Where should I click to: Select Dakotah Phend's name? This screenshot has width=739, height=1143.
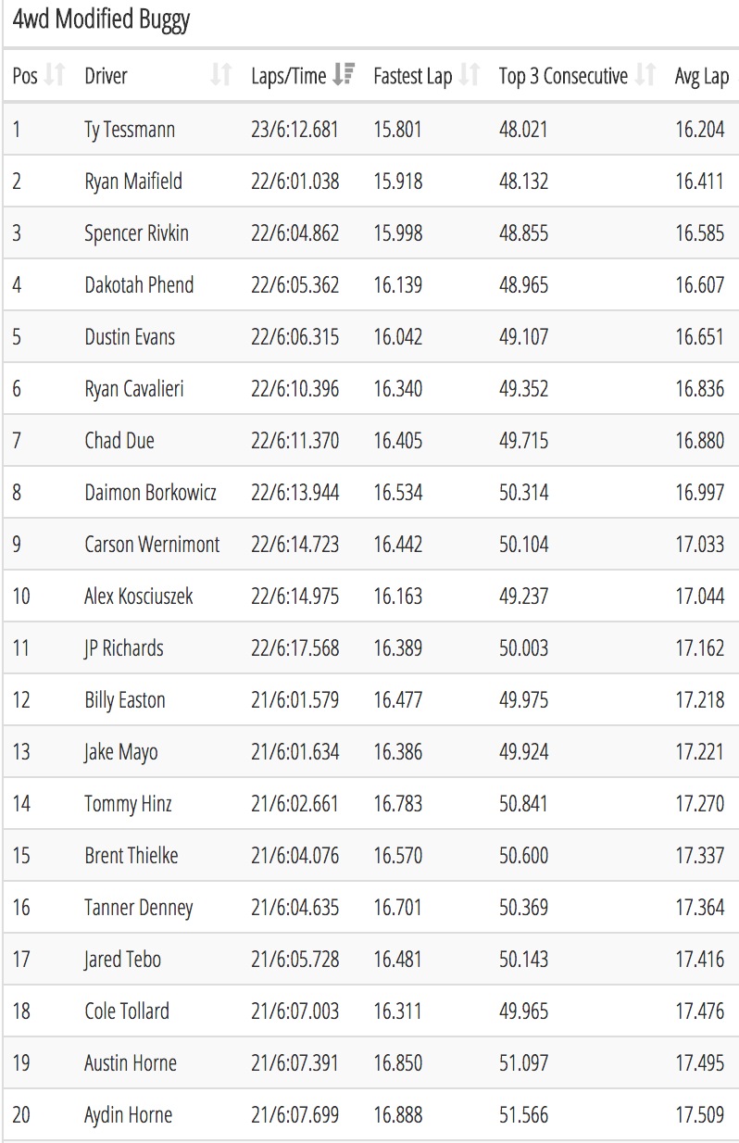tap(139, 284)
